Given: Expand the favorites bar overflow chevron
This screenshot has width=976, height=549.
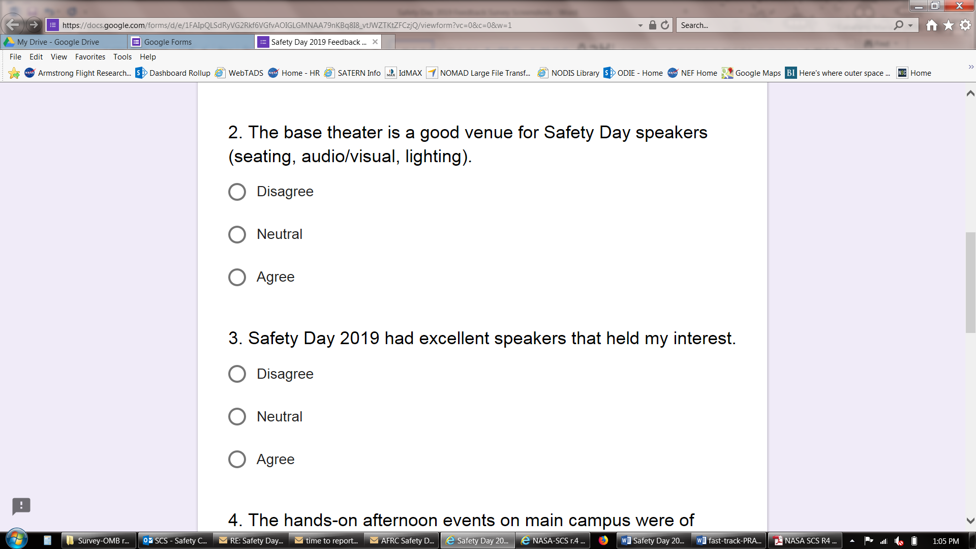Looking at the screenshot, I should tap(971, 67).
